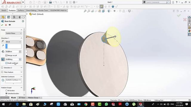
Task: Collapse the From section
Action: tap(21, 30)
